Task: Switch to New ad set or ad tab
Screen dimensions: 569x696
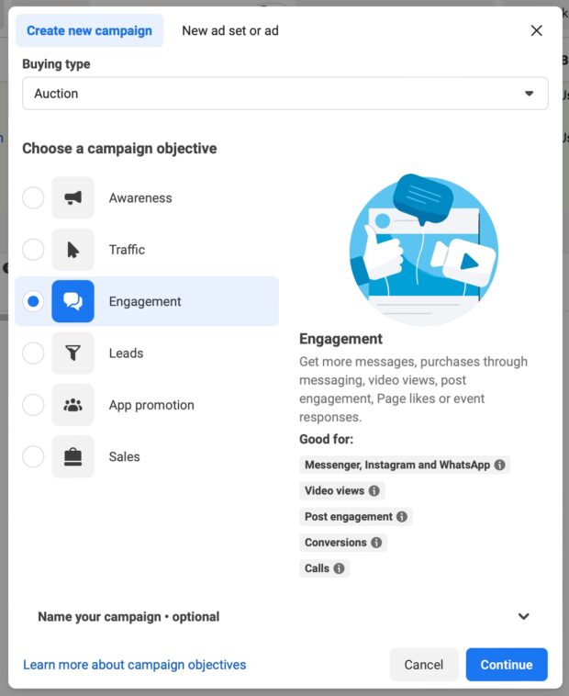Action: [230, 30]
